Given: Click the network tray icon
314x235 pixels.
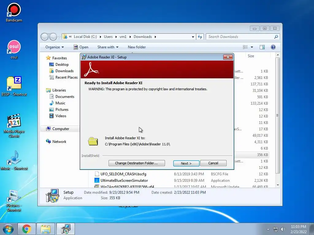Looking at the screenshot, I should coord(276,229).
